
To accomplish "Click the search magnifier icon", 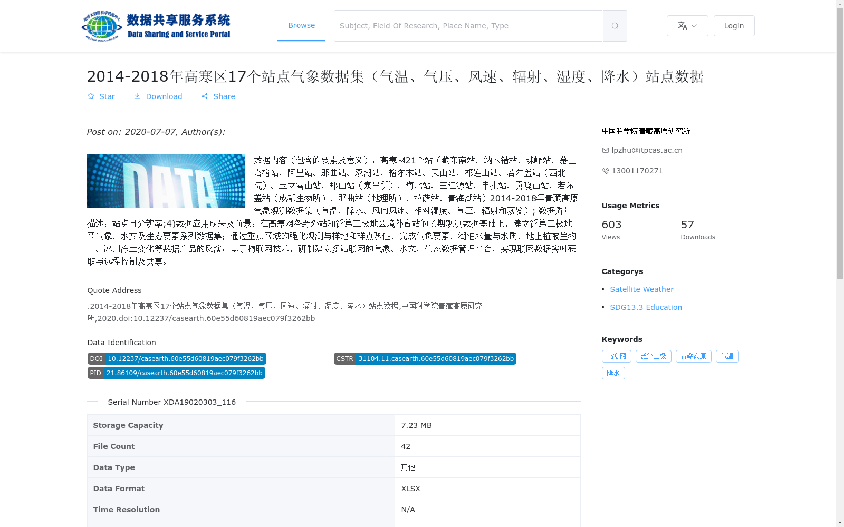I will [614, 25].
